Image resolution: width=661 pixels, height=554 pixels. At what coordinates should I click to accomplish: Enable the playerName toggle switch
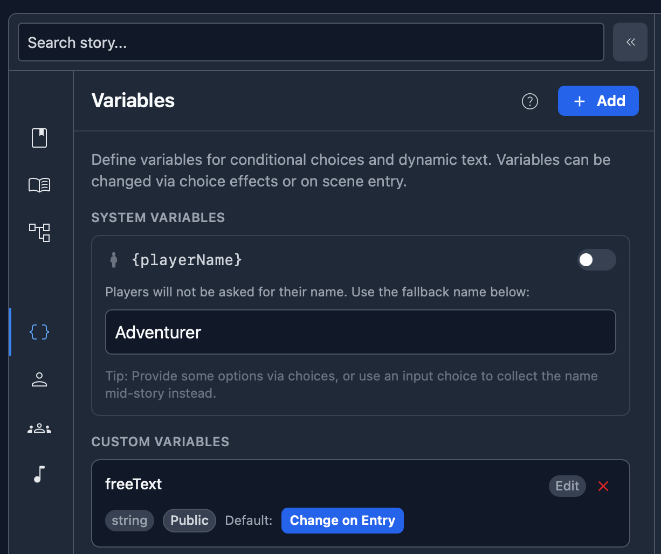[x=596, y=260]
